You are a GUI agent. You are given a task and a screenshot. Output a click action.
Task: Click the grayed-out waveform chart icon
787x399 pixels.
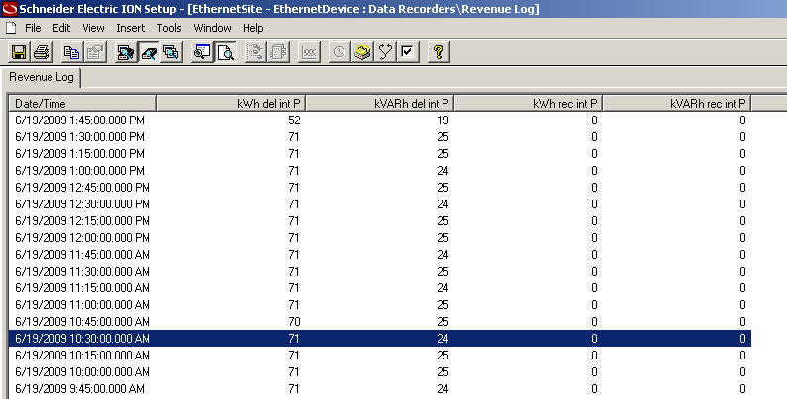(x=309, y=52)
